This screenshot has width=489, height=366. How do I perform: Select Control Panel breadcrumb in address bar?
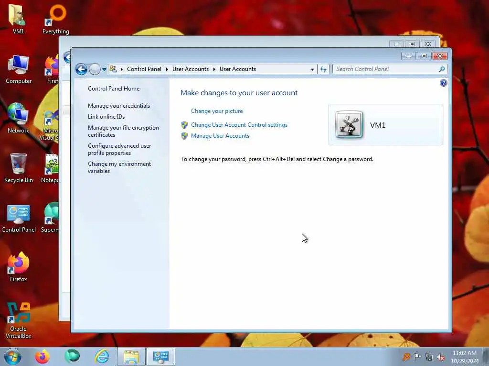click(x=144, y=69)
